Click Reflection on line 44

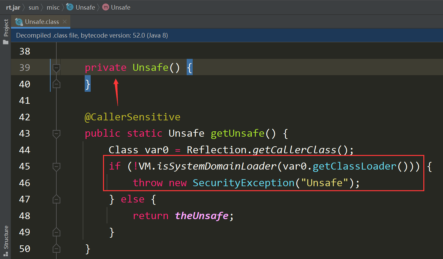coord(217,150)
